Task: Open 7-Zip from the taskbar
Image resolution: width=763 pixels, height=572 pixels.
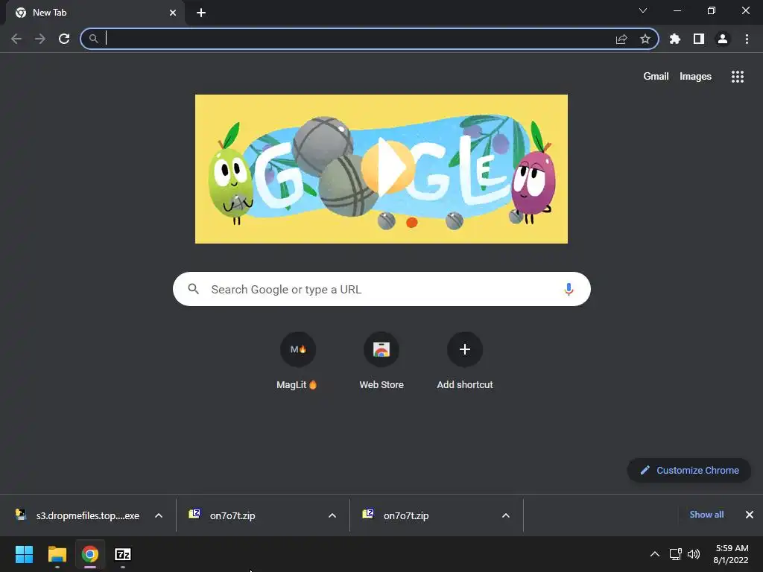Action: 123,554
